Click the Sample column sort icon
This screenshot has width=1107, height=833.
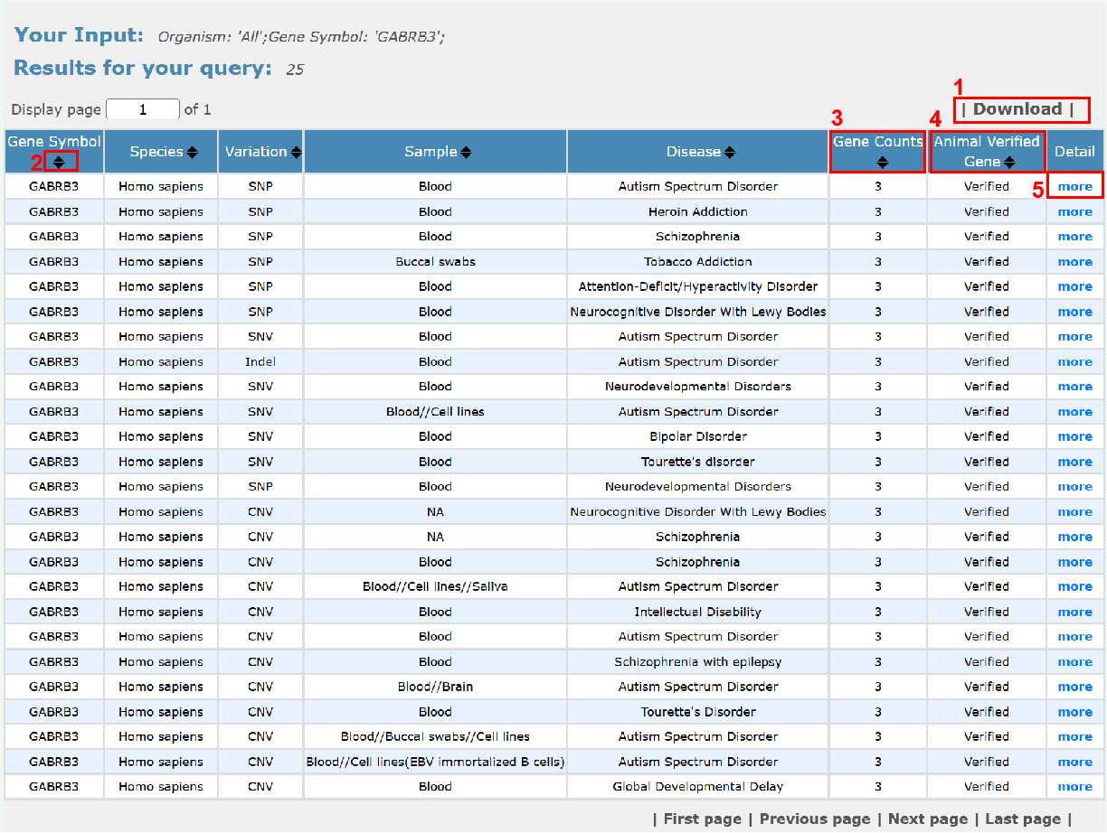point(466,153)
